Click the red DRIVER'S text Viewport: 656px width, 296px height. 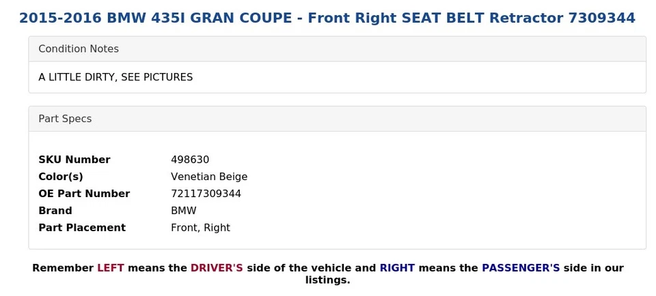(217, 268)
